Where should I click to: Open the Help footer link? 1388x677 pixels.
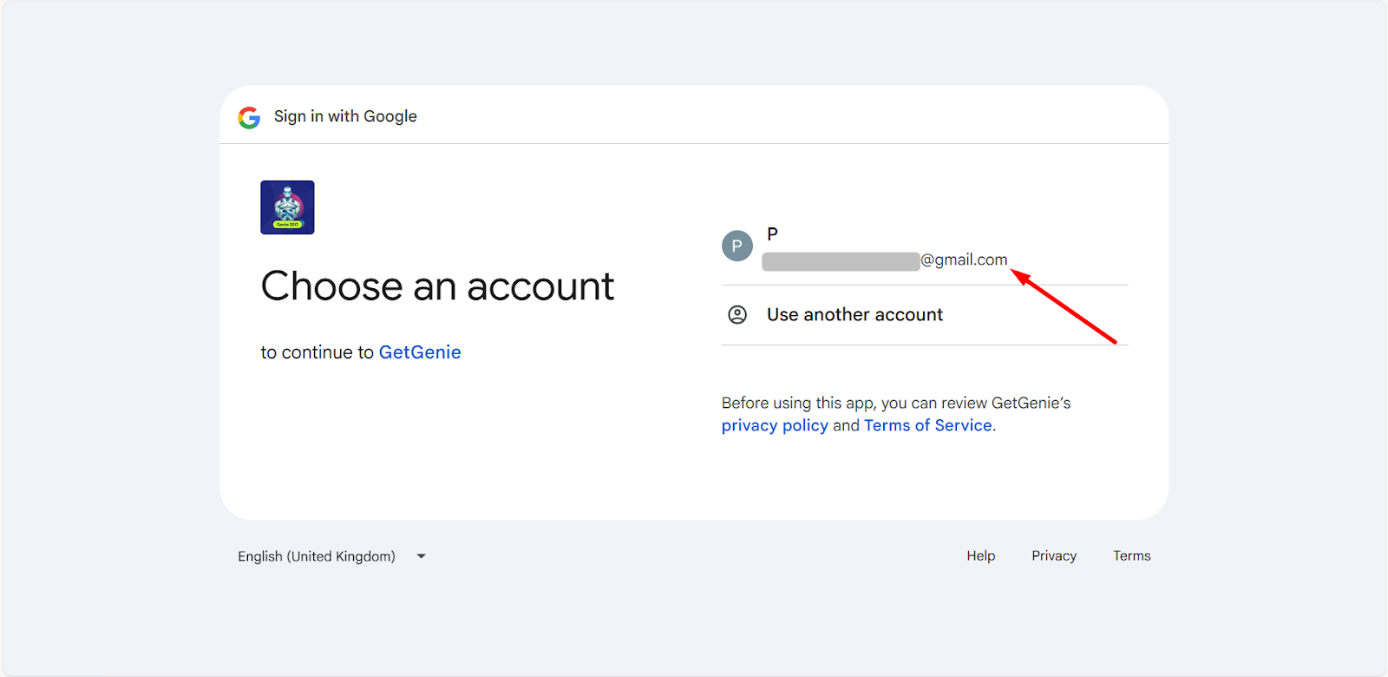[x=981, y=555]
